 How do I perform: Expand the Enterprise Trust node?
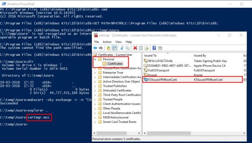(95, 73)
